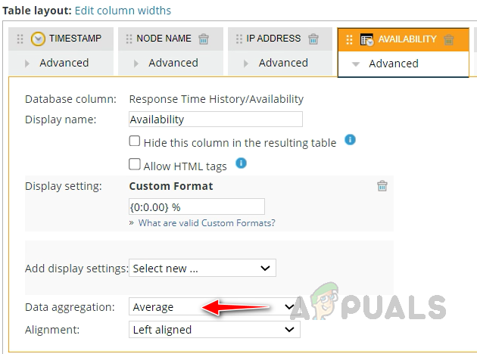
Task: Click info icon beside Hide this column
Action: tap(350, 140)
